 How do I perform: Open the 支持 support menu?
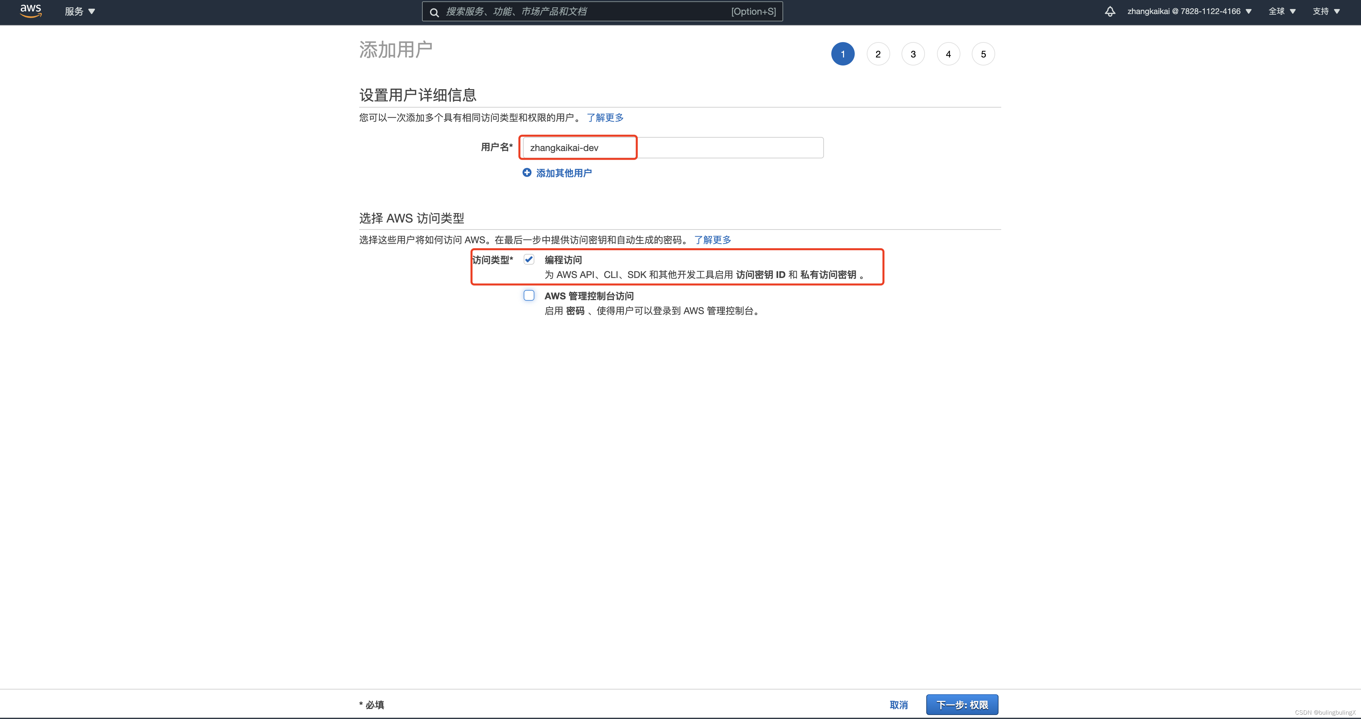[x=1326, y=12]
